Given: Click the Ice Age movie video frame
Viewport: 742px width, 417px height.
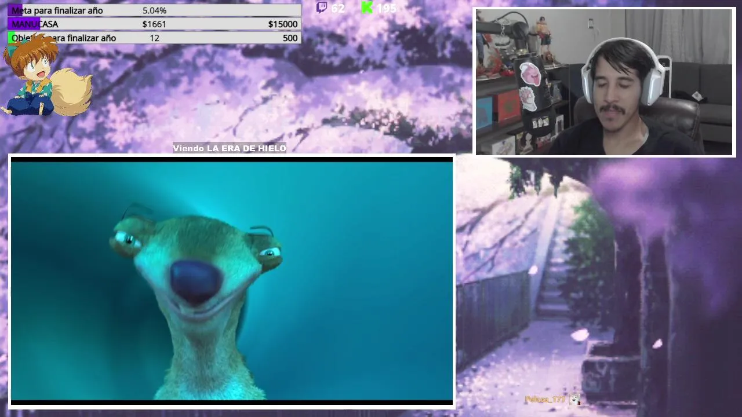Looking at the screenshot, I should click(232, 281).
